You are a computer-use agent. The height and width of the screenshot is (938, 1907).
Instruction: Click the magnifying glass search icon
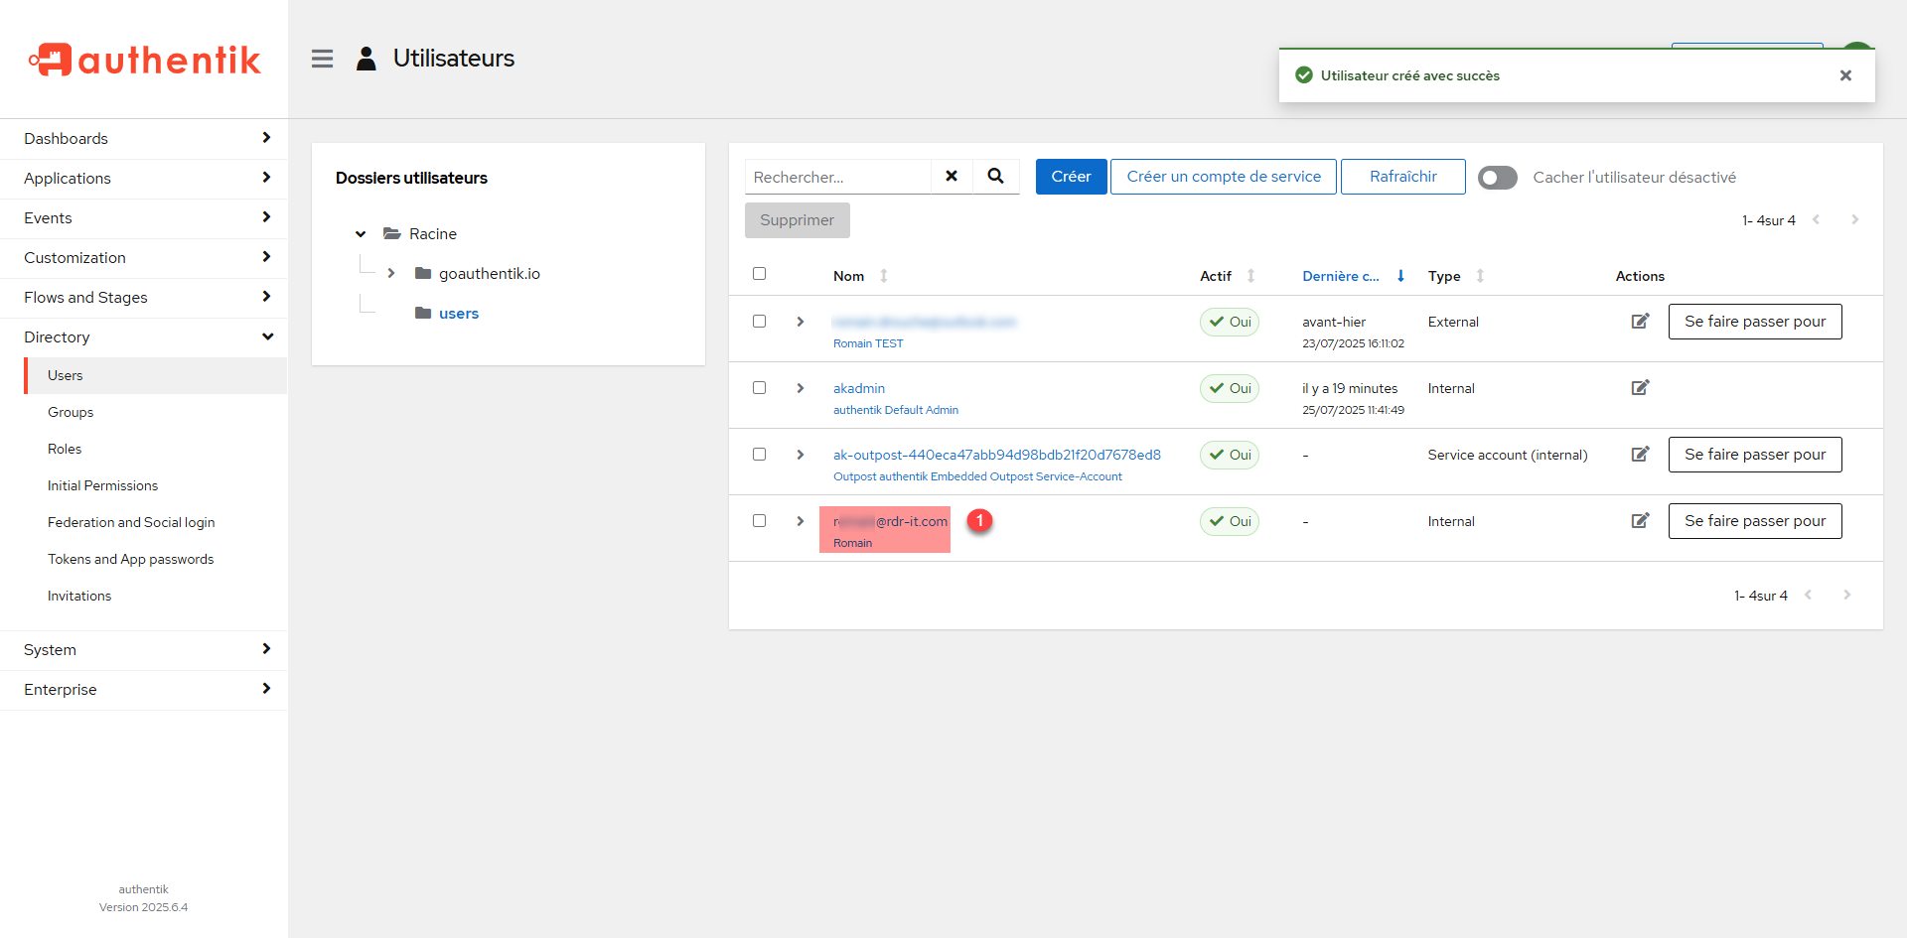pos(995,177)
